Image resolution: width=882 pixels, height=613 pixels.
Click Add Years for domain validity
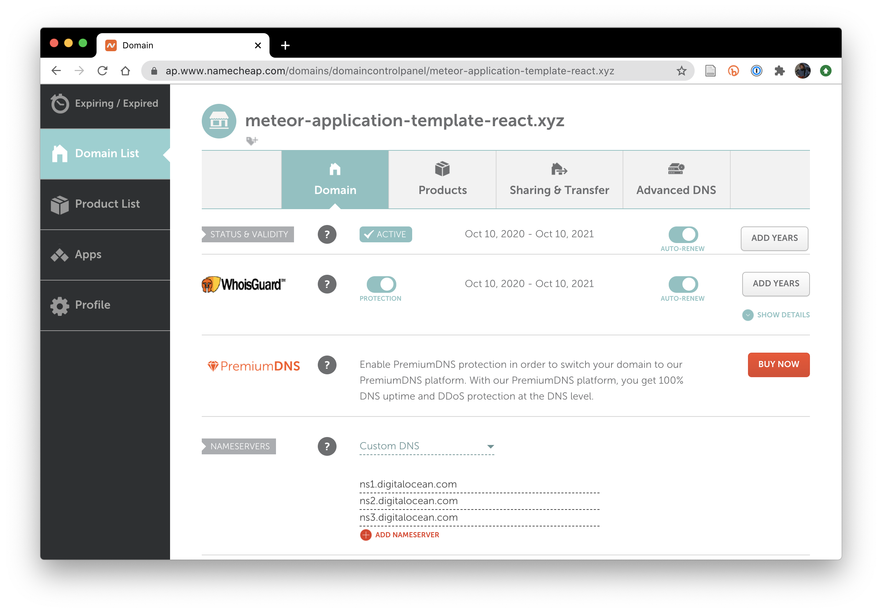774,238
